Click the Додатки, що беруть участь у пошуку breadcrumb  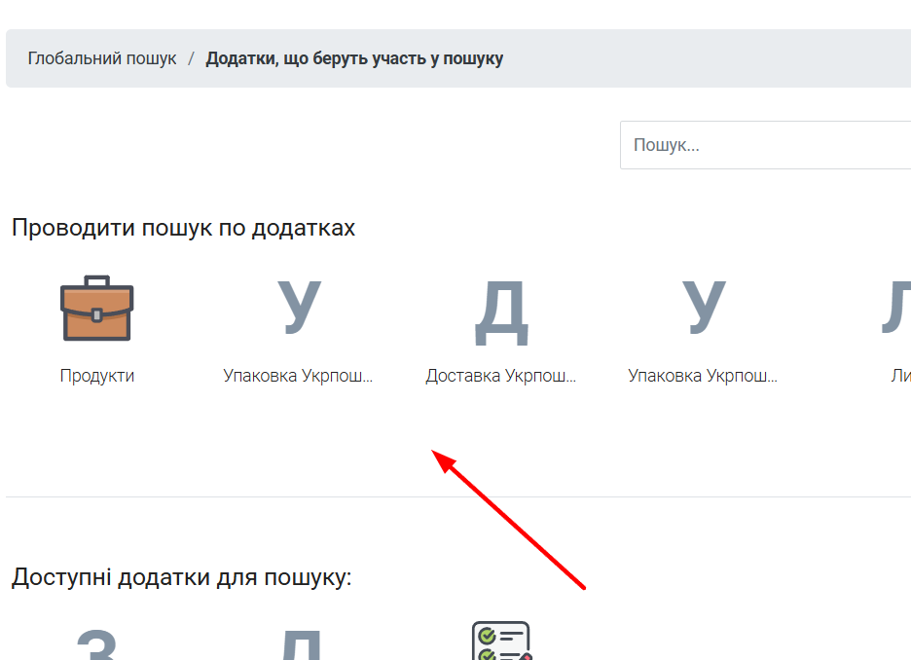pyautogui.click(x=354, y=58)
